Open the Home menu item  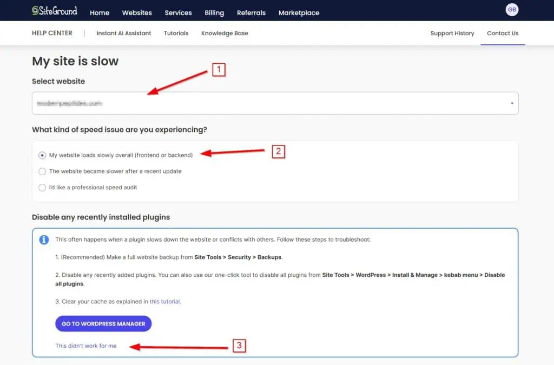pos(100,12)
